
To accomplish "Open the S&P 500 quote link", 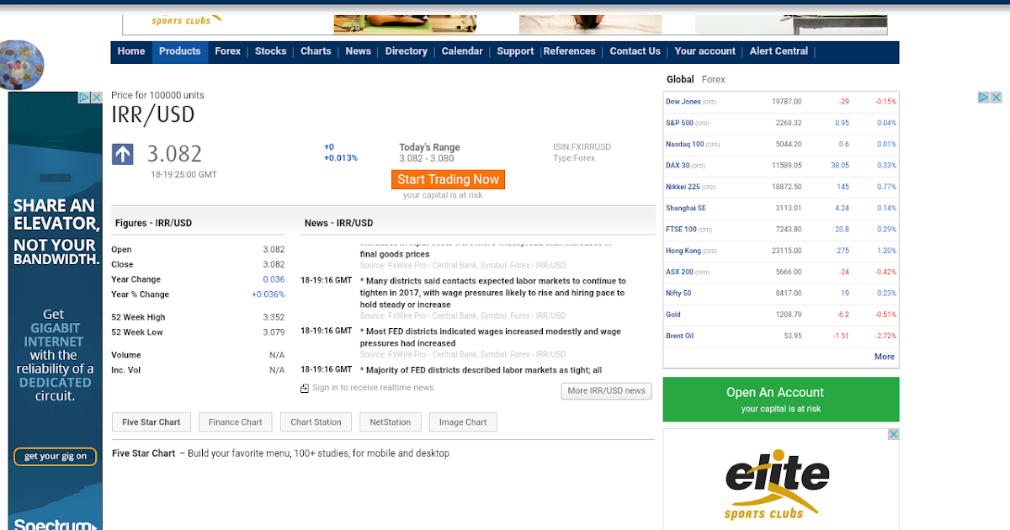I will 679,123.
